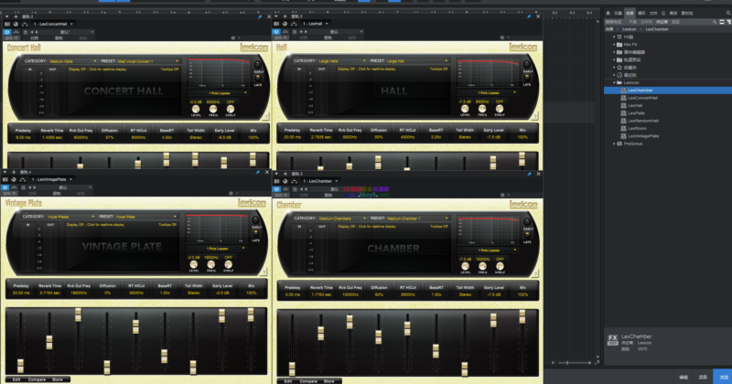Pin the LexConcertHall plugin window
Image resolution: width=732 pixels, height=384 pixels.
click(x=260, y=16)
